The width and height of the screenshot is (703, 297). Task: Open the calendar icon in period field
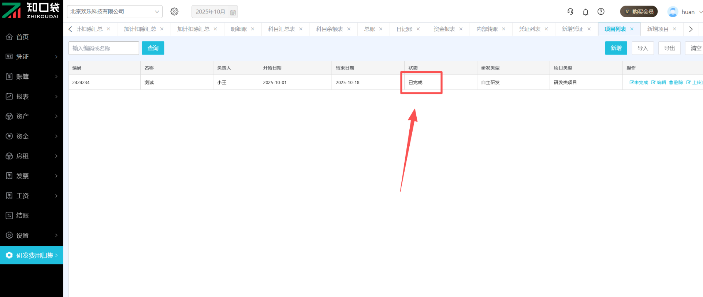(233, 12)
